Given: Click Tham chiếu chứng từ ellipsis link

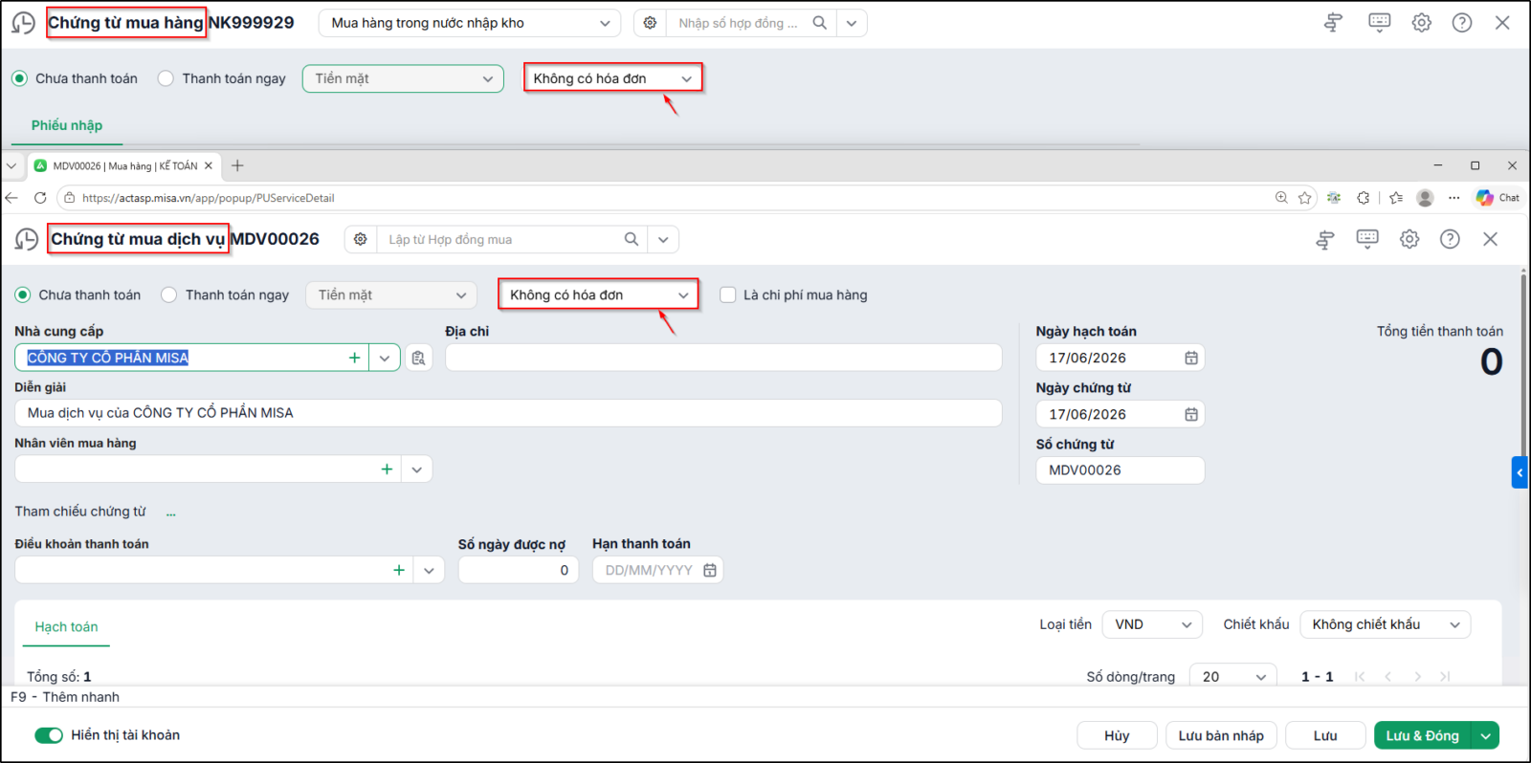Looking at the screenshot, I should (x=171, y=513).
